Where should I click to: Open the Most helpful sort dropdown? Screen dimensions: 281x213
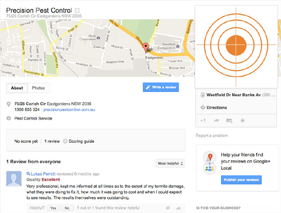170,163
